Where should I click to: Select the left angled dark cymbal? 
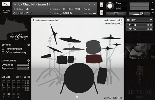pyautogui.click(x=55, y=49)
